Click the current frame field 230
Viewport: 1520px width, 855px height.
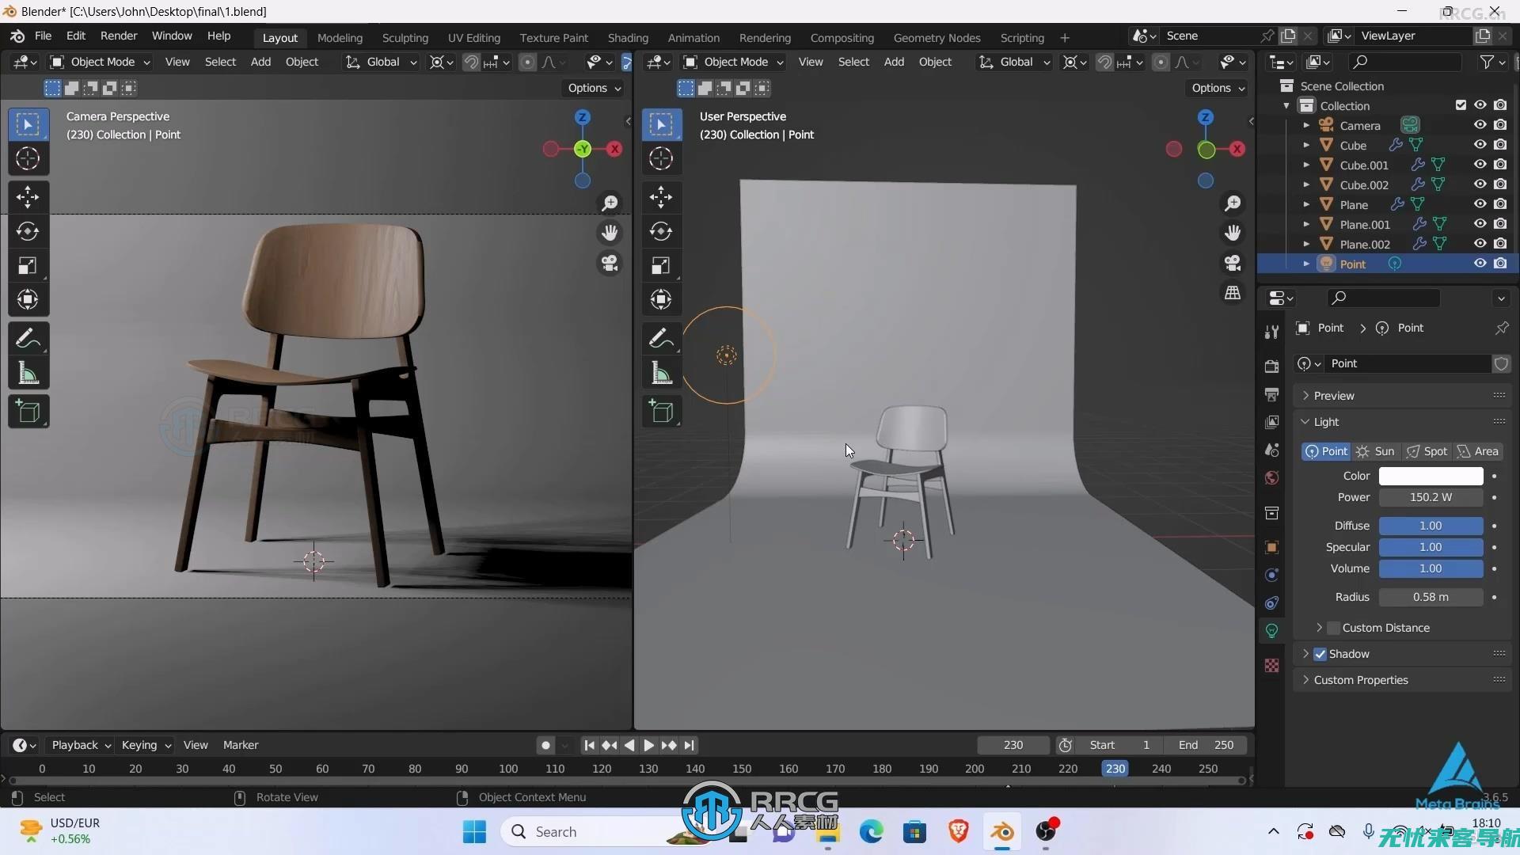[1013, 745]
